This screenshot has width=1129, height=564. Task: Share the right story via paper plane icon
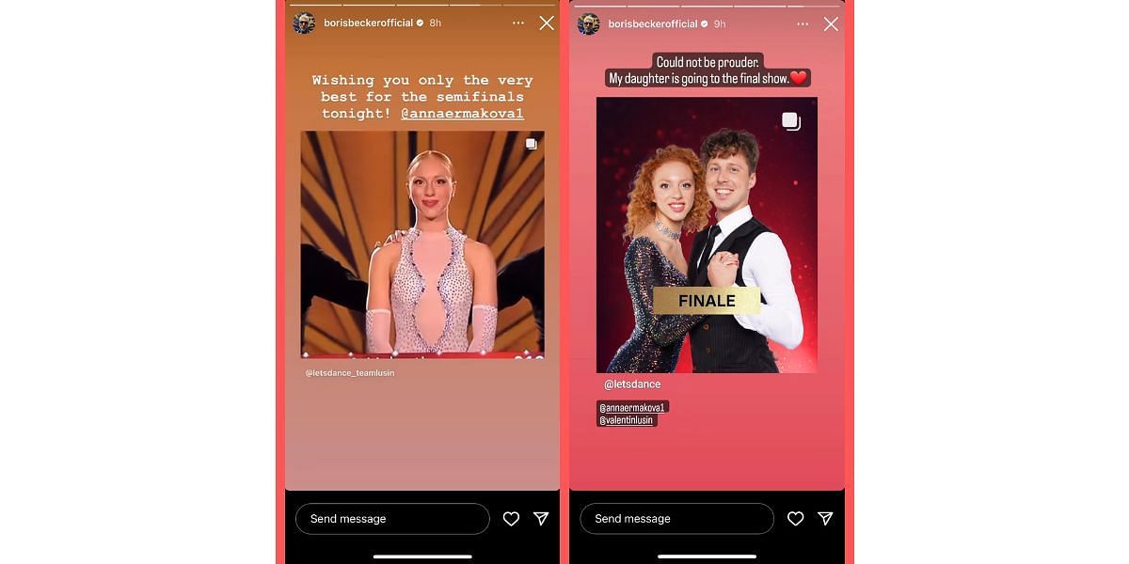tap(825, 519)
